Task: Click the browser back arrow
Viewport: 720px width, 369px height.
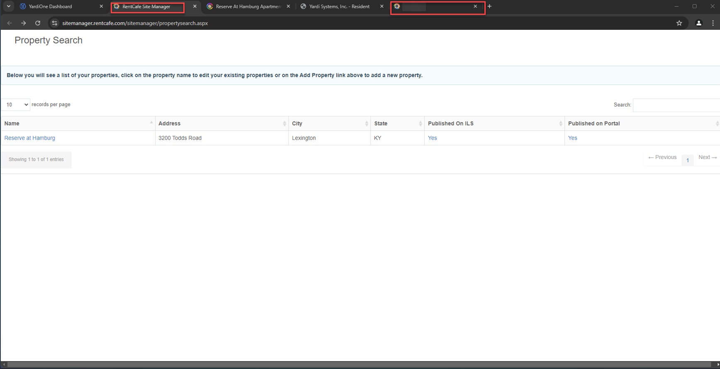Action: click(10, 23)
